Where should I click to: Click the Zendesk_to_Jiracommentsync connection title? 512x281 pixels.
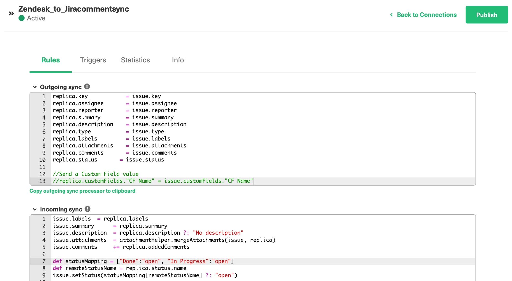[73, 9]
